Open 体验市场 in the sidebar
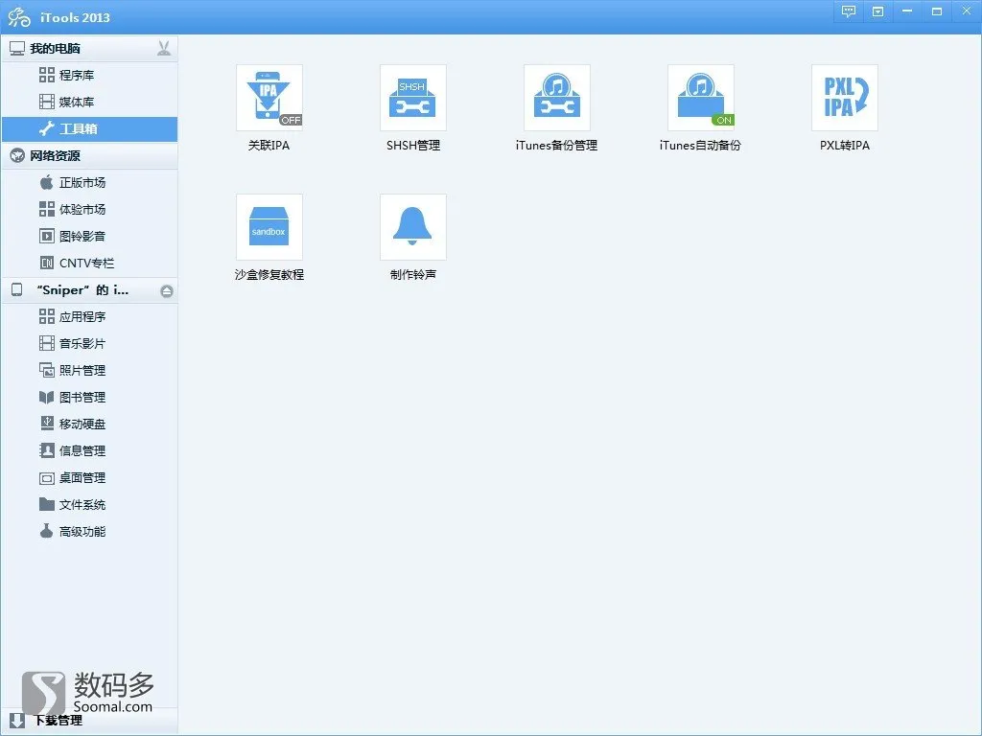 click(89, 210)
